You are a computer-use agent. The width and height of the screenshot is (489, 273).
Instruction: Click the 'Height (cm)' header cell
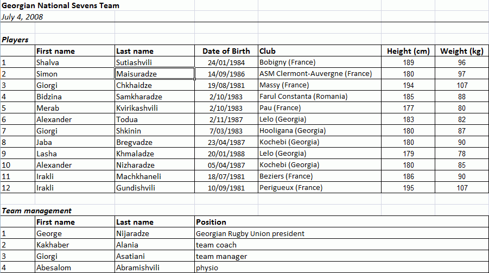[x=408, y=51]
